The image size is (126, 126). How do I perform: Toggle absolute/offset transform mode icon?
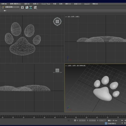click(x=75, y=120)
